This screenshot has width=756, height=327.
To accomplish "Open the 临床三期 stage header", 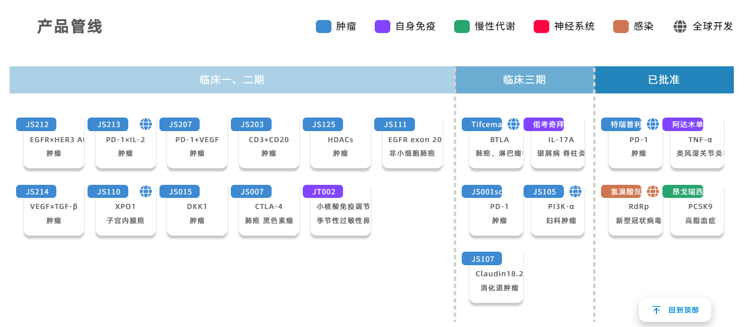I will pyautogui.click(x=525, y=80).
